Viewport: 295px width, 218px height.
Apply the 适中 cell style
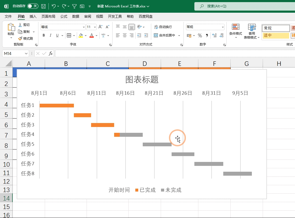pyautogui.click(x=276, y=35)
